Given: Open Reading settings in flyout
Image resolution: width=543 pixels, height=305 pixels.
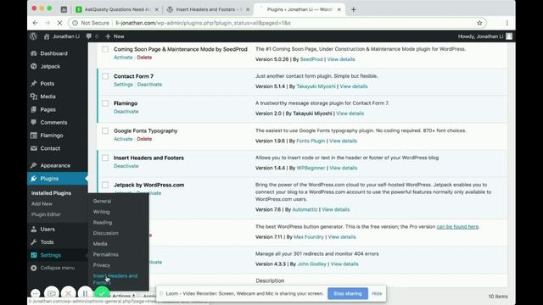Looking at the screenshot, I should pos(102,222).
